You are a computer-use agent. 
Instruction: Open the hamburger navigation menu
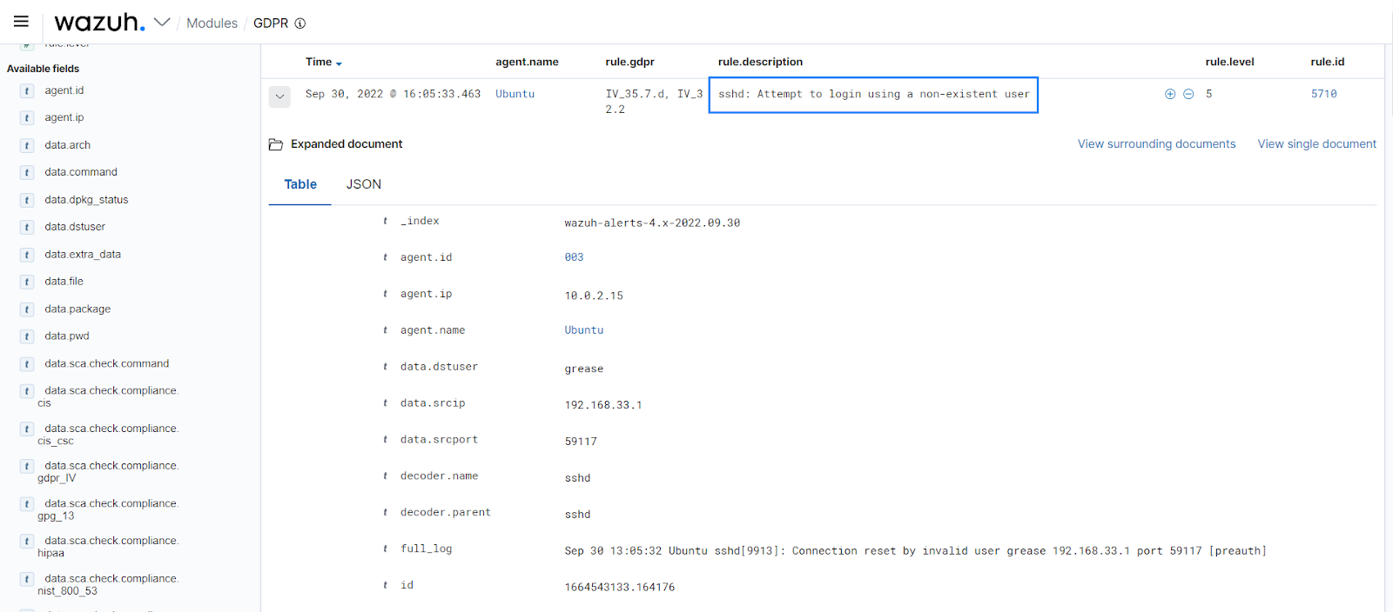(x=21, y=22)
